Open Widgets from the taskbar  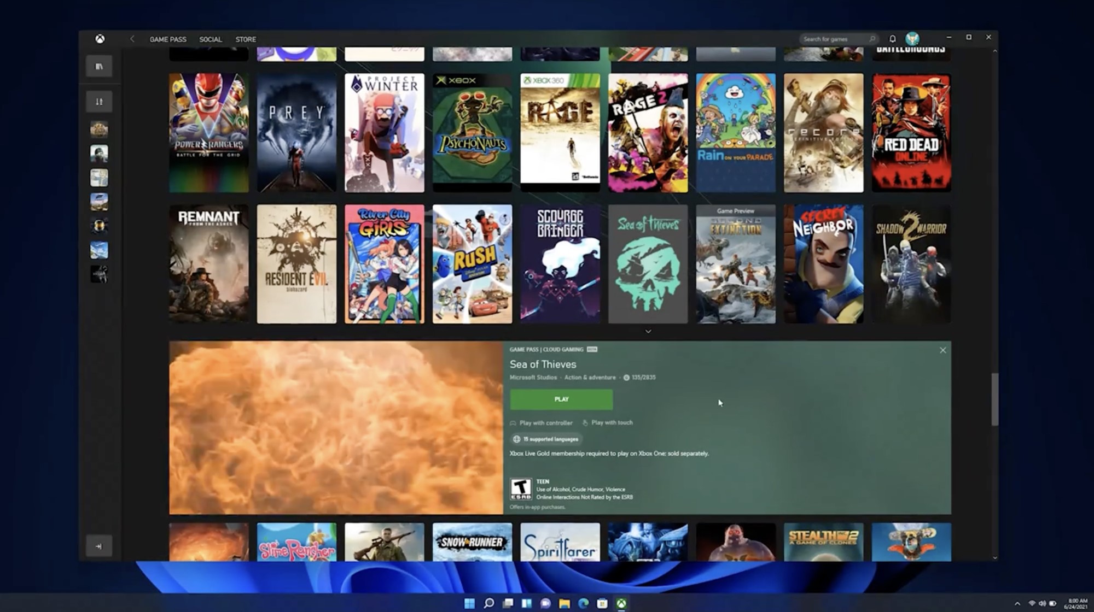527,603
